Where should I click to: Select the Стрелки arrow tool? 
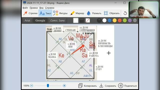(x=30, y=13)
